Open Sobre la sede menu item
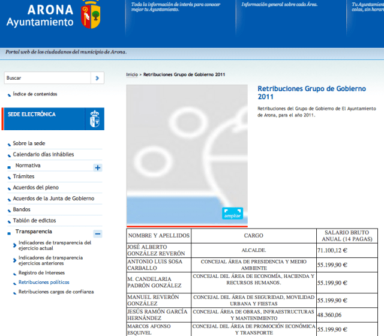 click(x=29, y=143)
